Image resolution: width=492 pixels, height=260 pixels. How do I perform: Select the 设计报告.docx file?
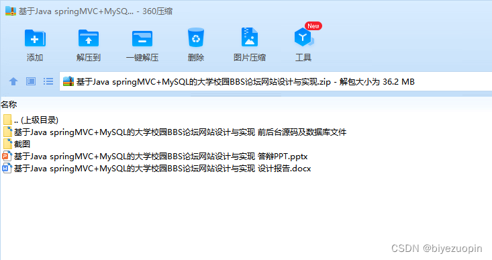(x=156, y=169)
